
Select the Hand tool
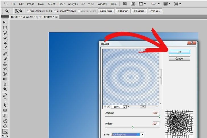(5, 126)
